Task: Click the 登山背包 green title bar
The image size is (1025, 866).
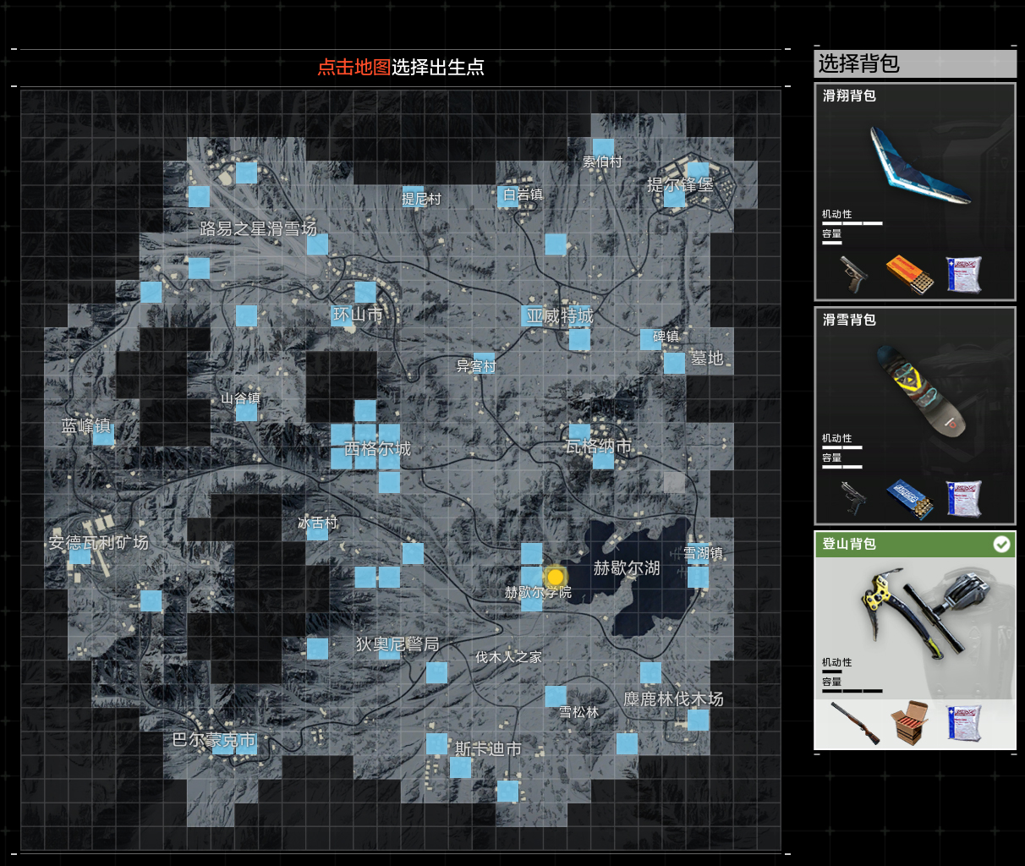Action: point(896,544)
